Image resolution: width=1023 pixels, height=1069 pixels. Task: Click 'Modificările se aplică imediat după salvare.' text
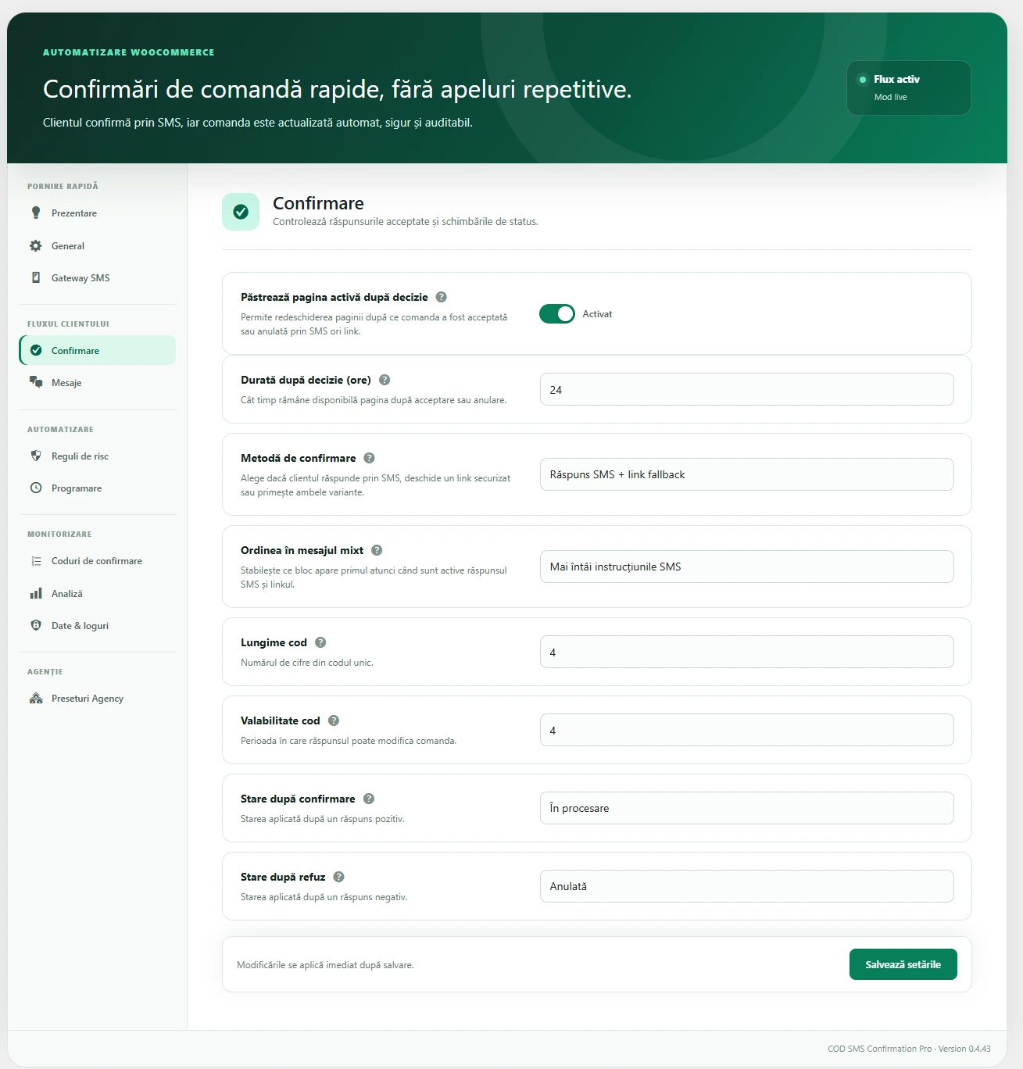325,965
